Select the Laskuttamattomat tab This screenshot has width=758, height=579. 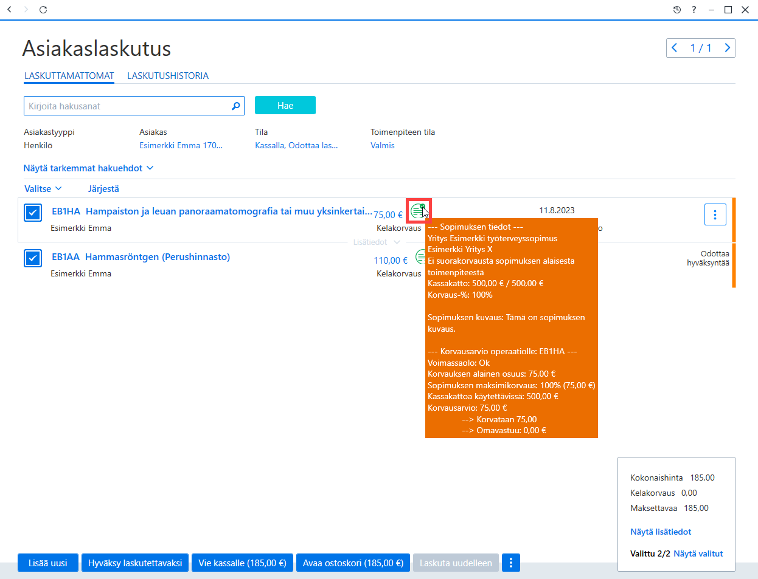(x=69, y=76)
